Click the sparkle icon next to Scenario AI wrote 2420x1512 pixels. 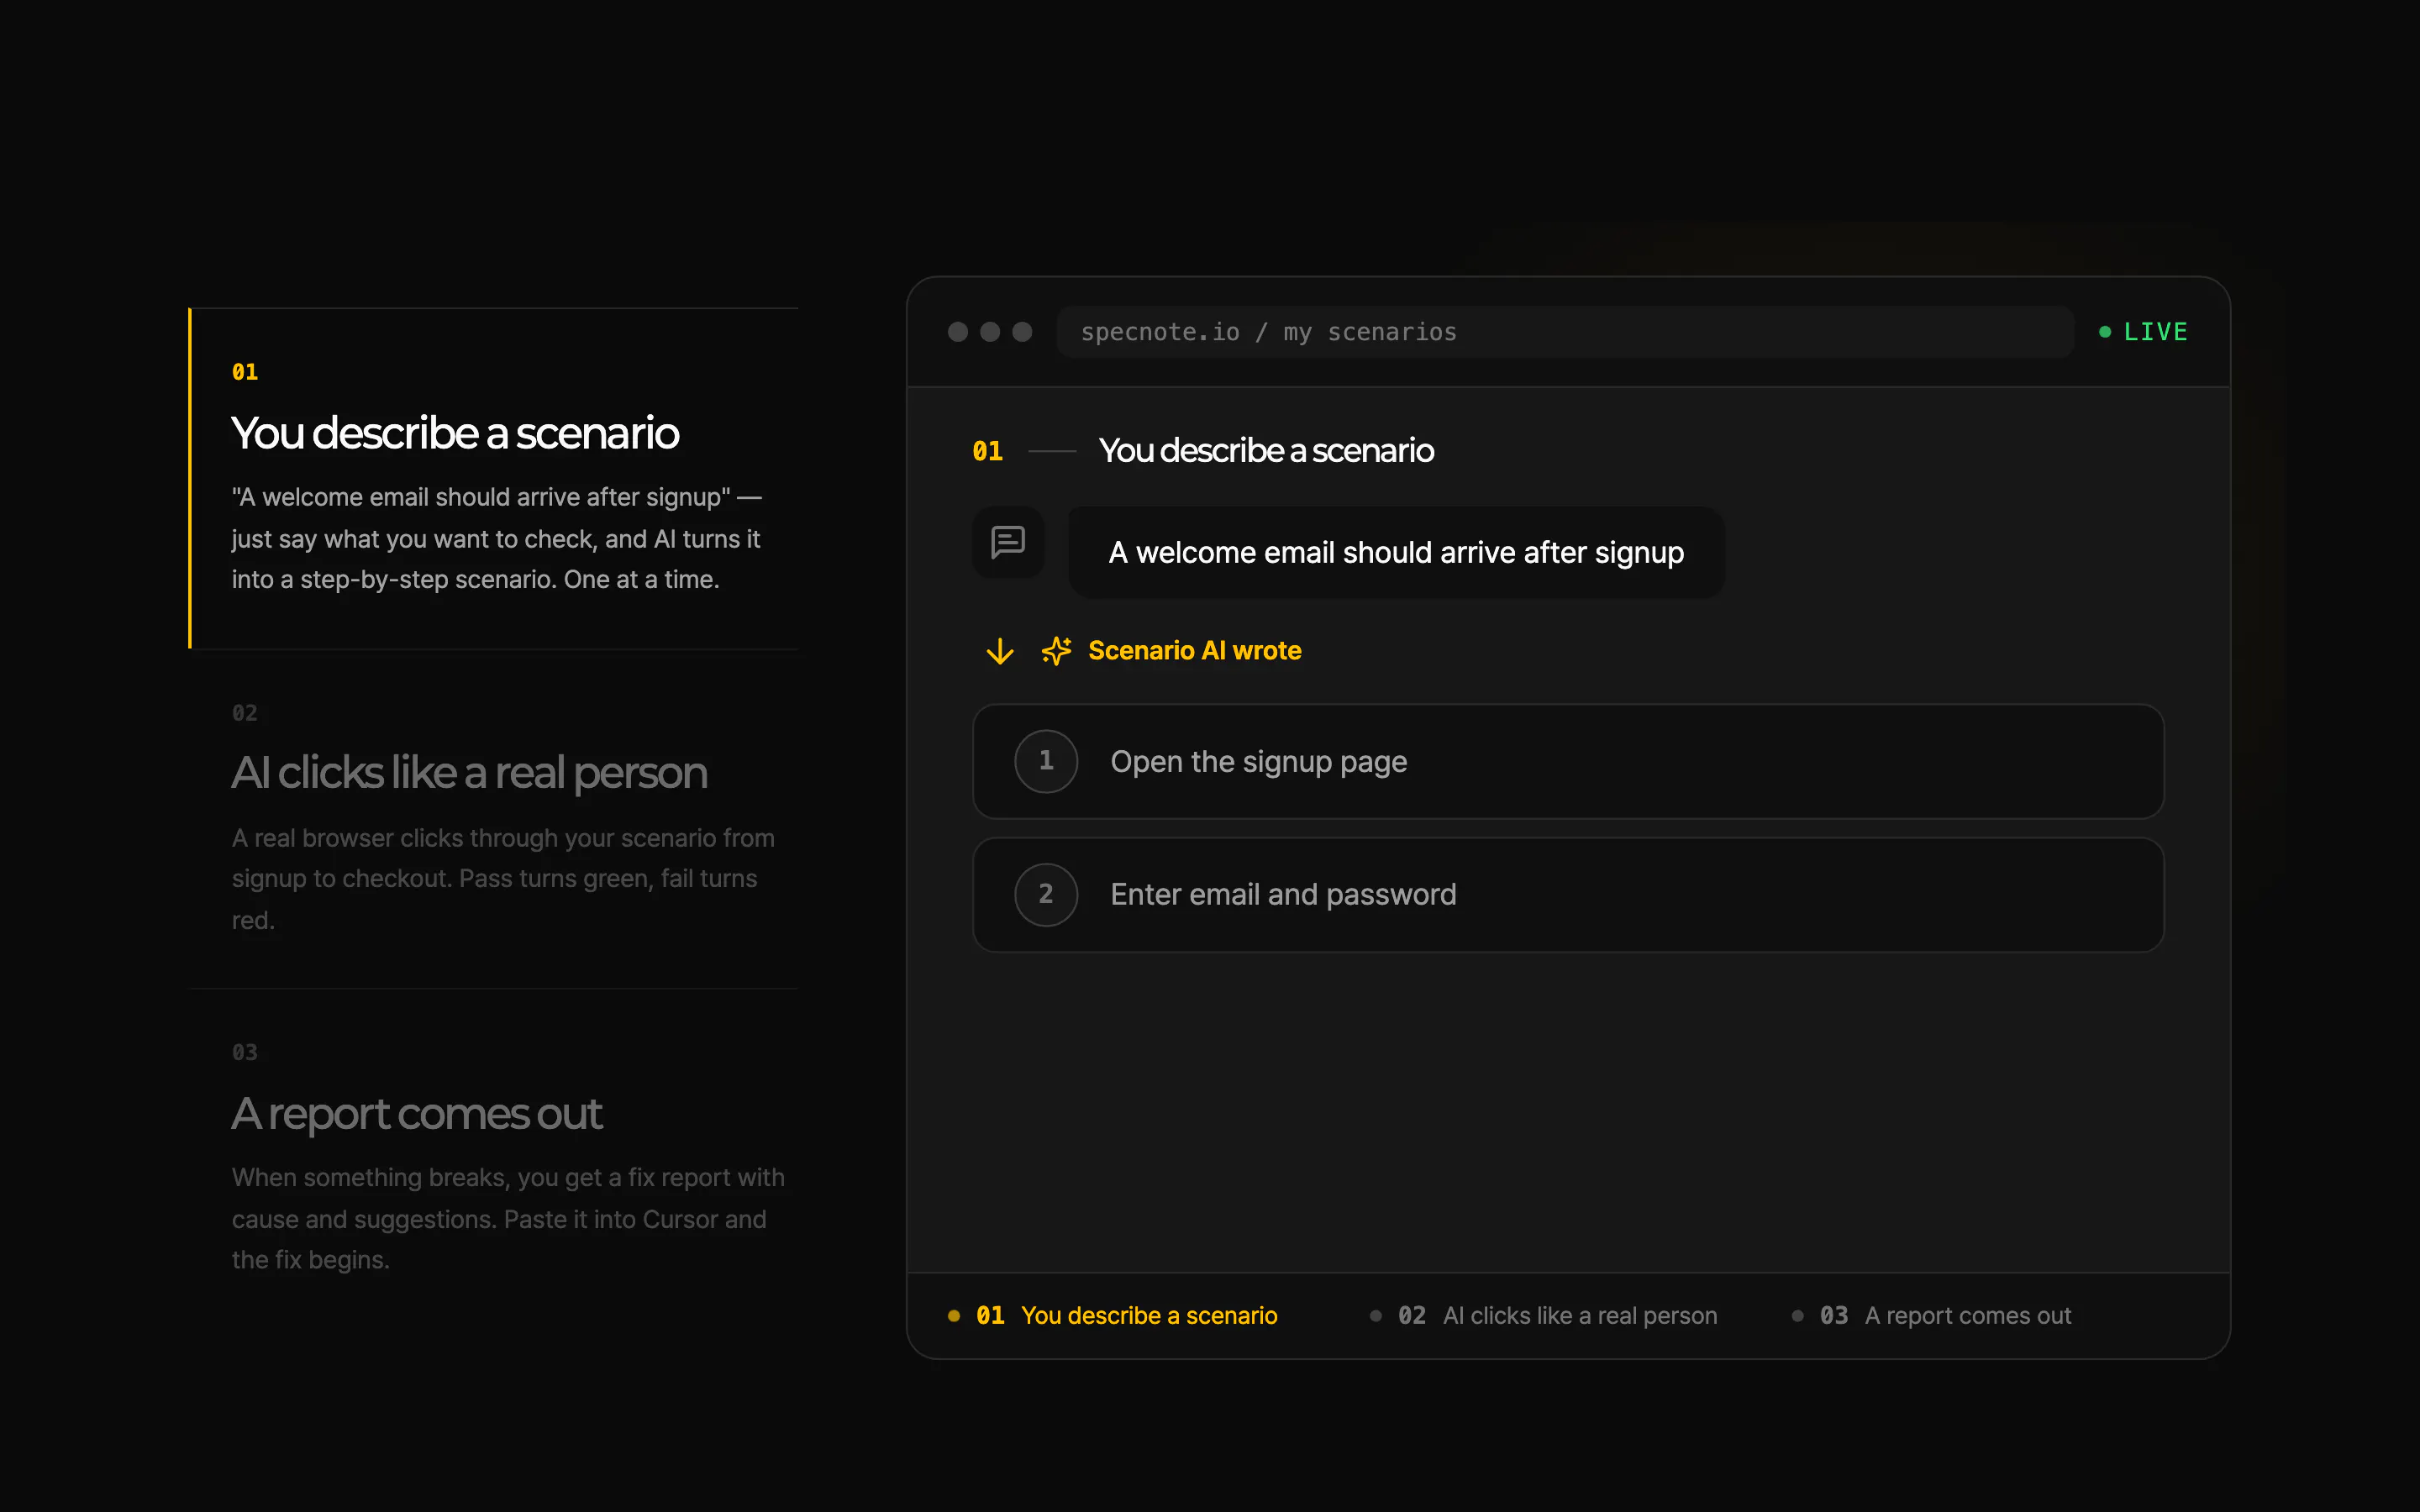(x=1056, y=651)
